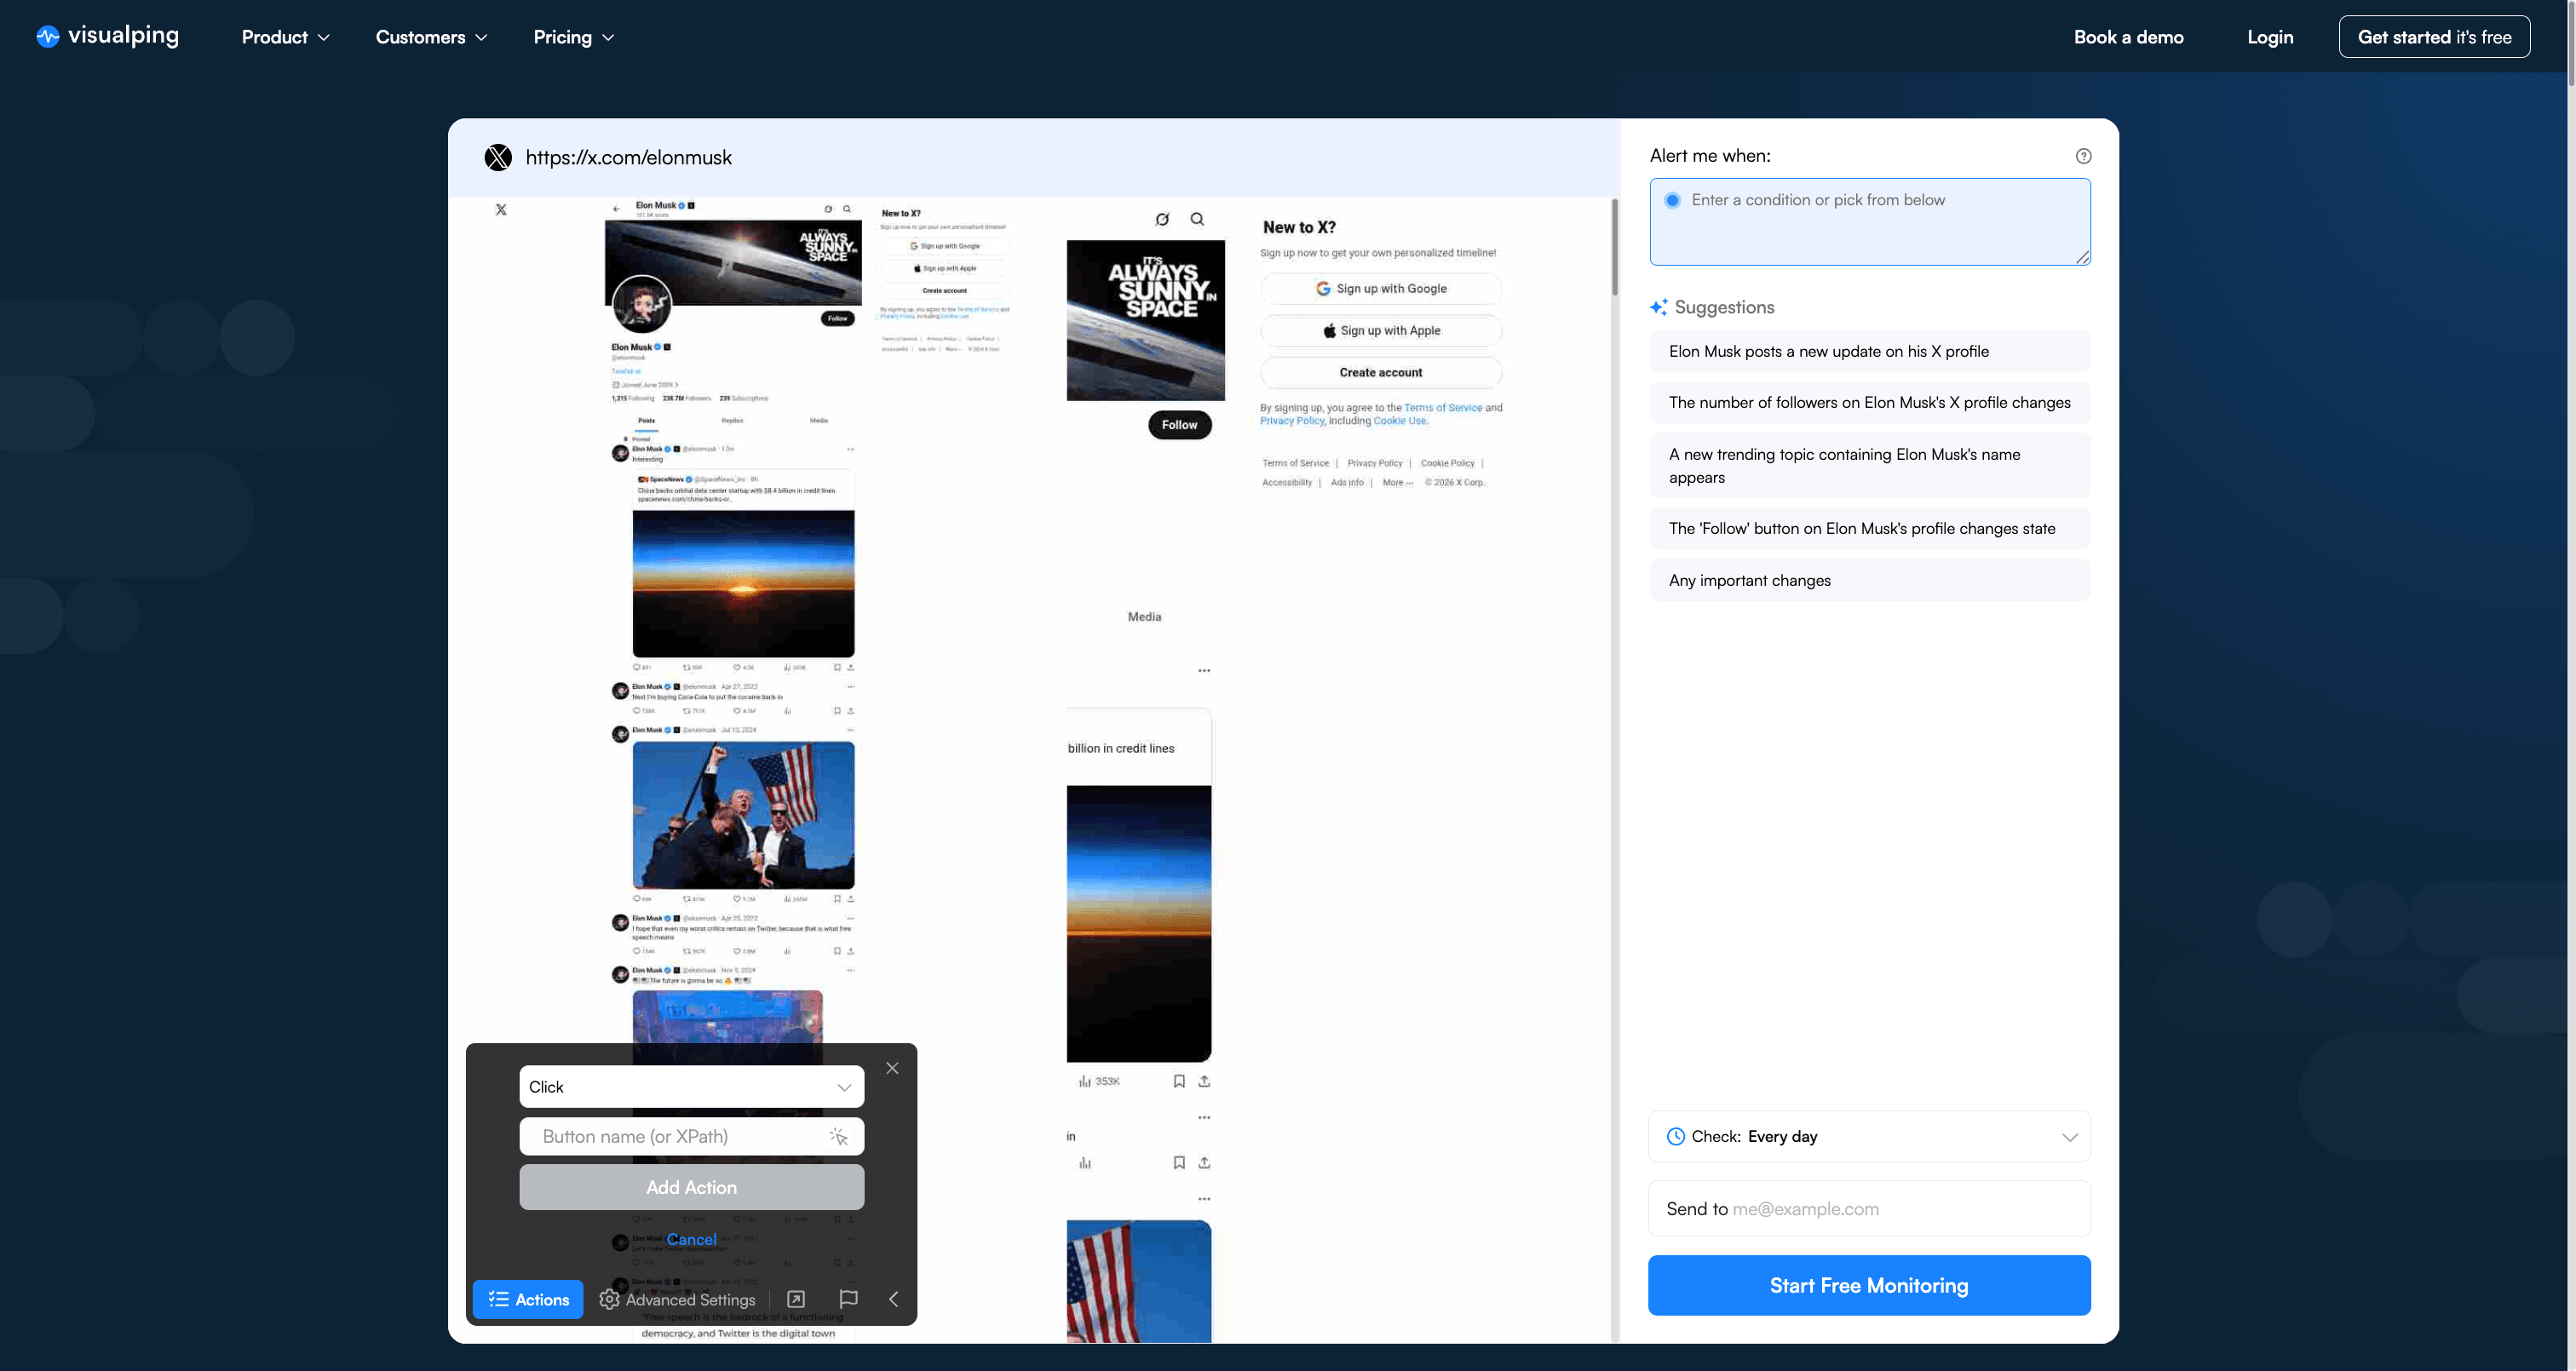Open the Click action type dropdown
The width and height of the screenshot is (2576, 1371).
click(691, 1086)
